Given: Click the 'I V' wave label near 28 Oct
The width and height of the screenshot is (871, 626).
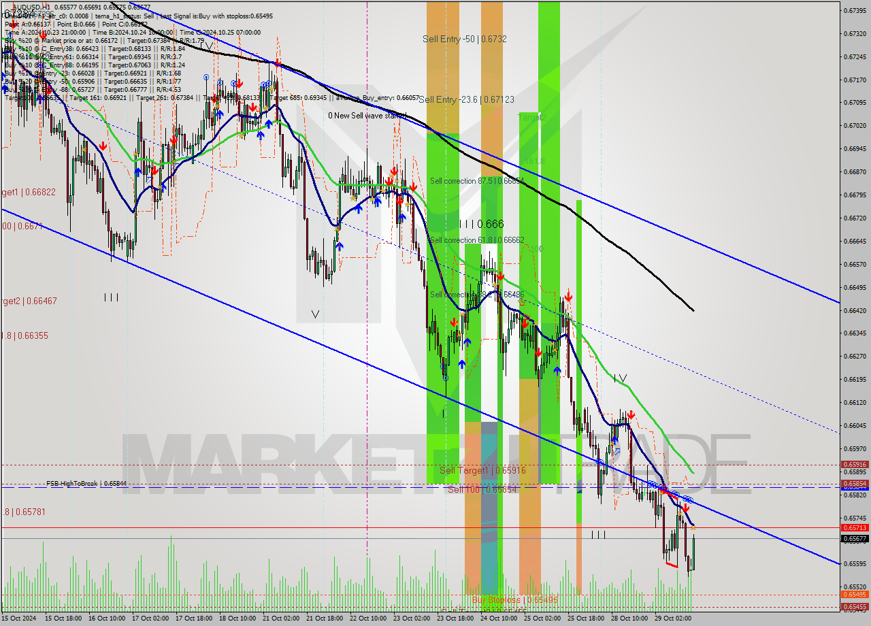Looking at the screenshot, I should [620, 378].
